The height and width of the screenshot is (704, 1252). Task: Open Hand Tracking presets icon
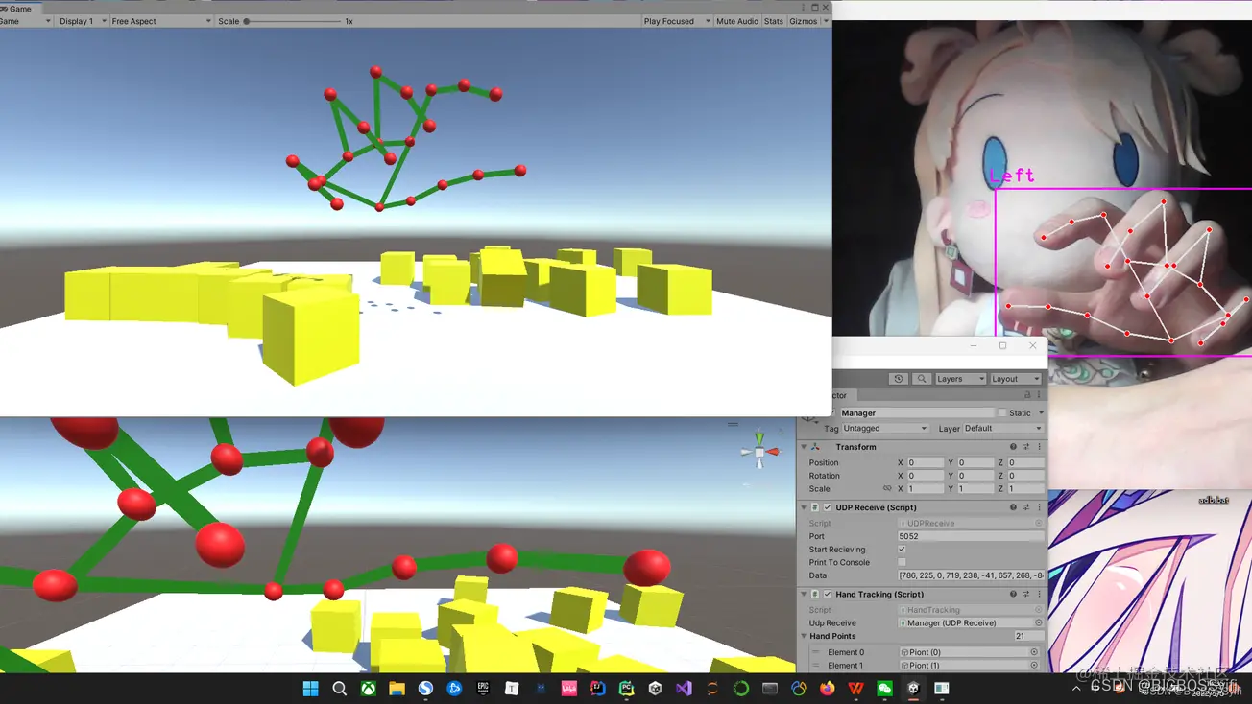(1026, 595)
